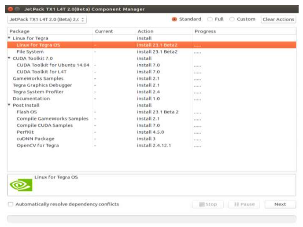The width and height of the screenshot is (303, 227).
Task: Click the NVIDIA logo thumbnail
Action: 21,185
